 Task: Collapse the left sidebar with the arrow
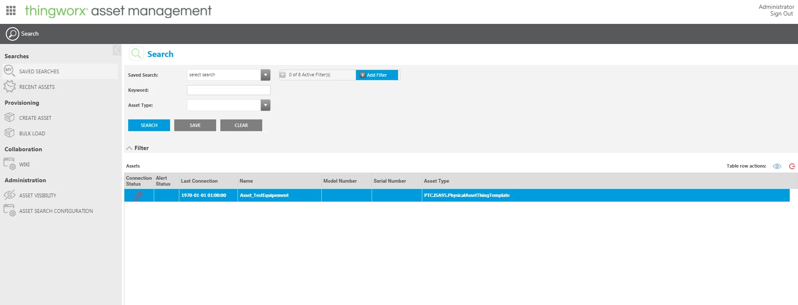click(x=117, y=50)
